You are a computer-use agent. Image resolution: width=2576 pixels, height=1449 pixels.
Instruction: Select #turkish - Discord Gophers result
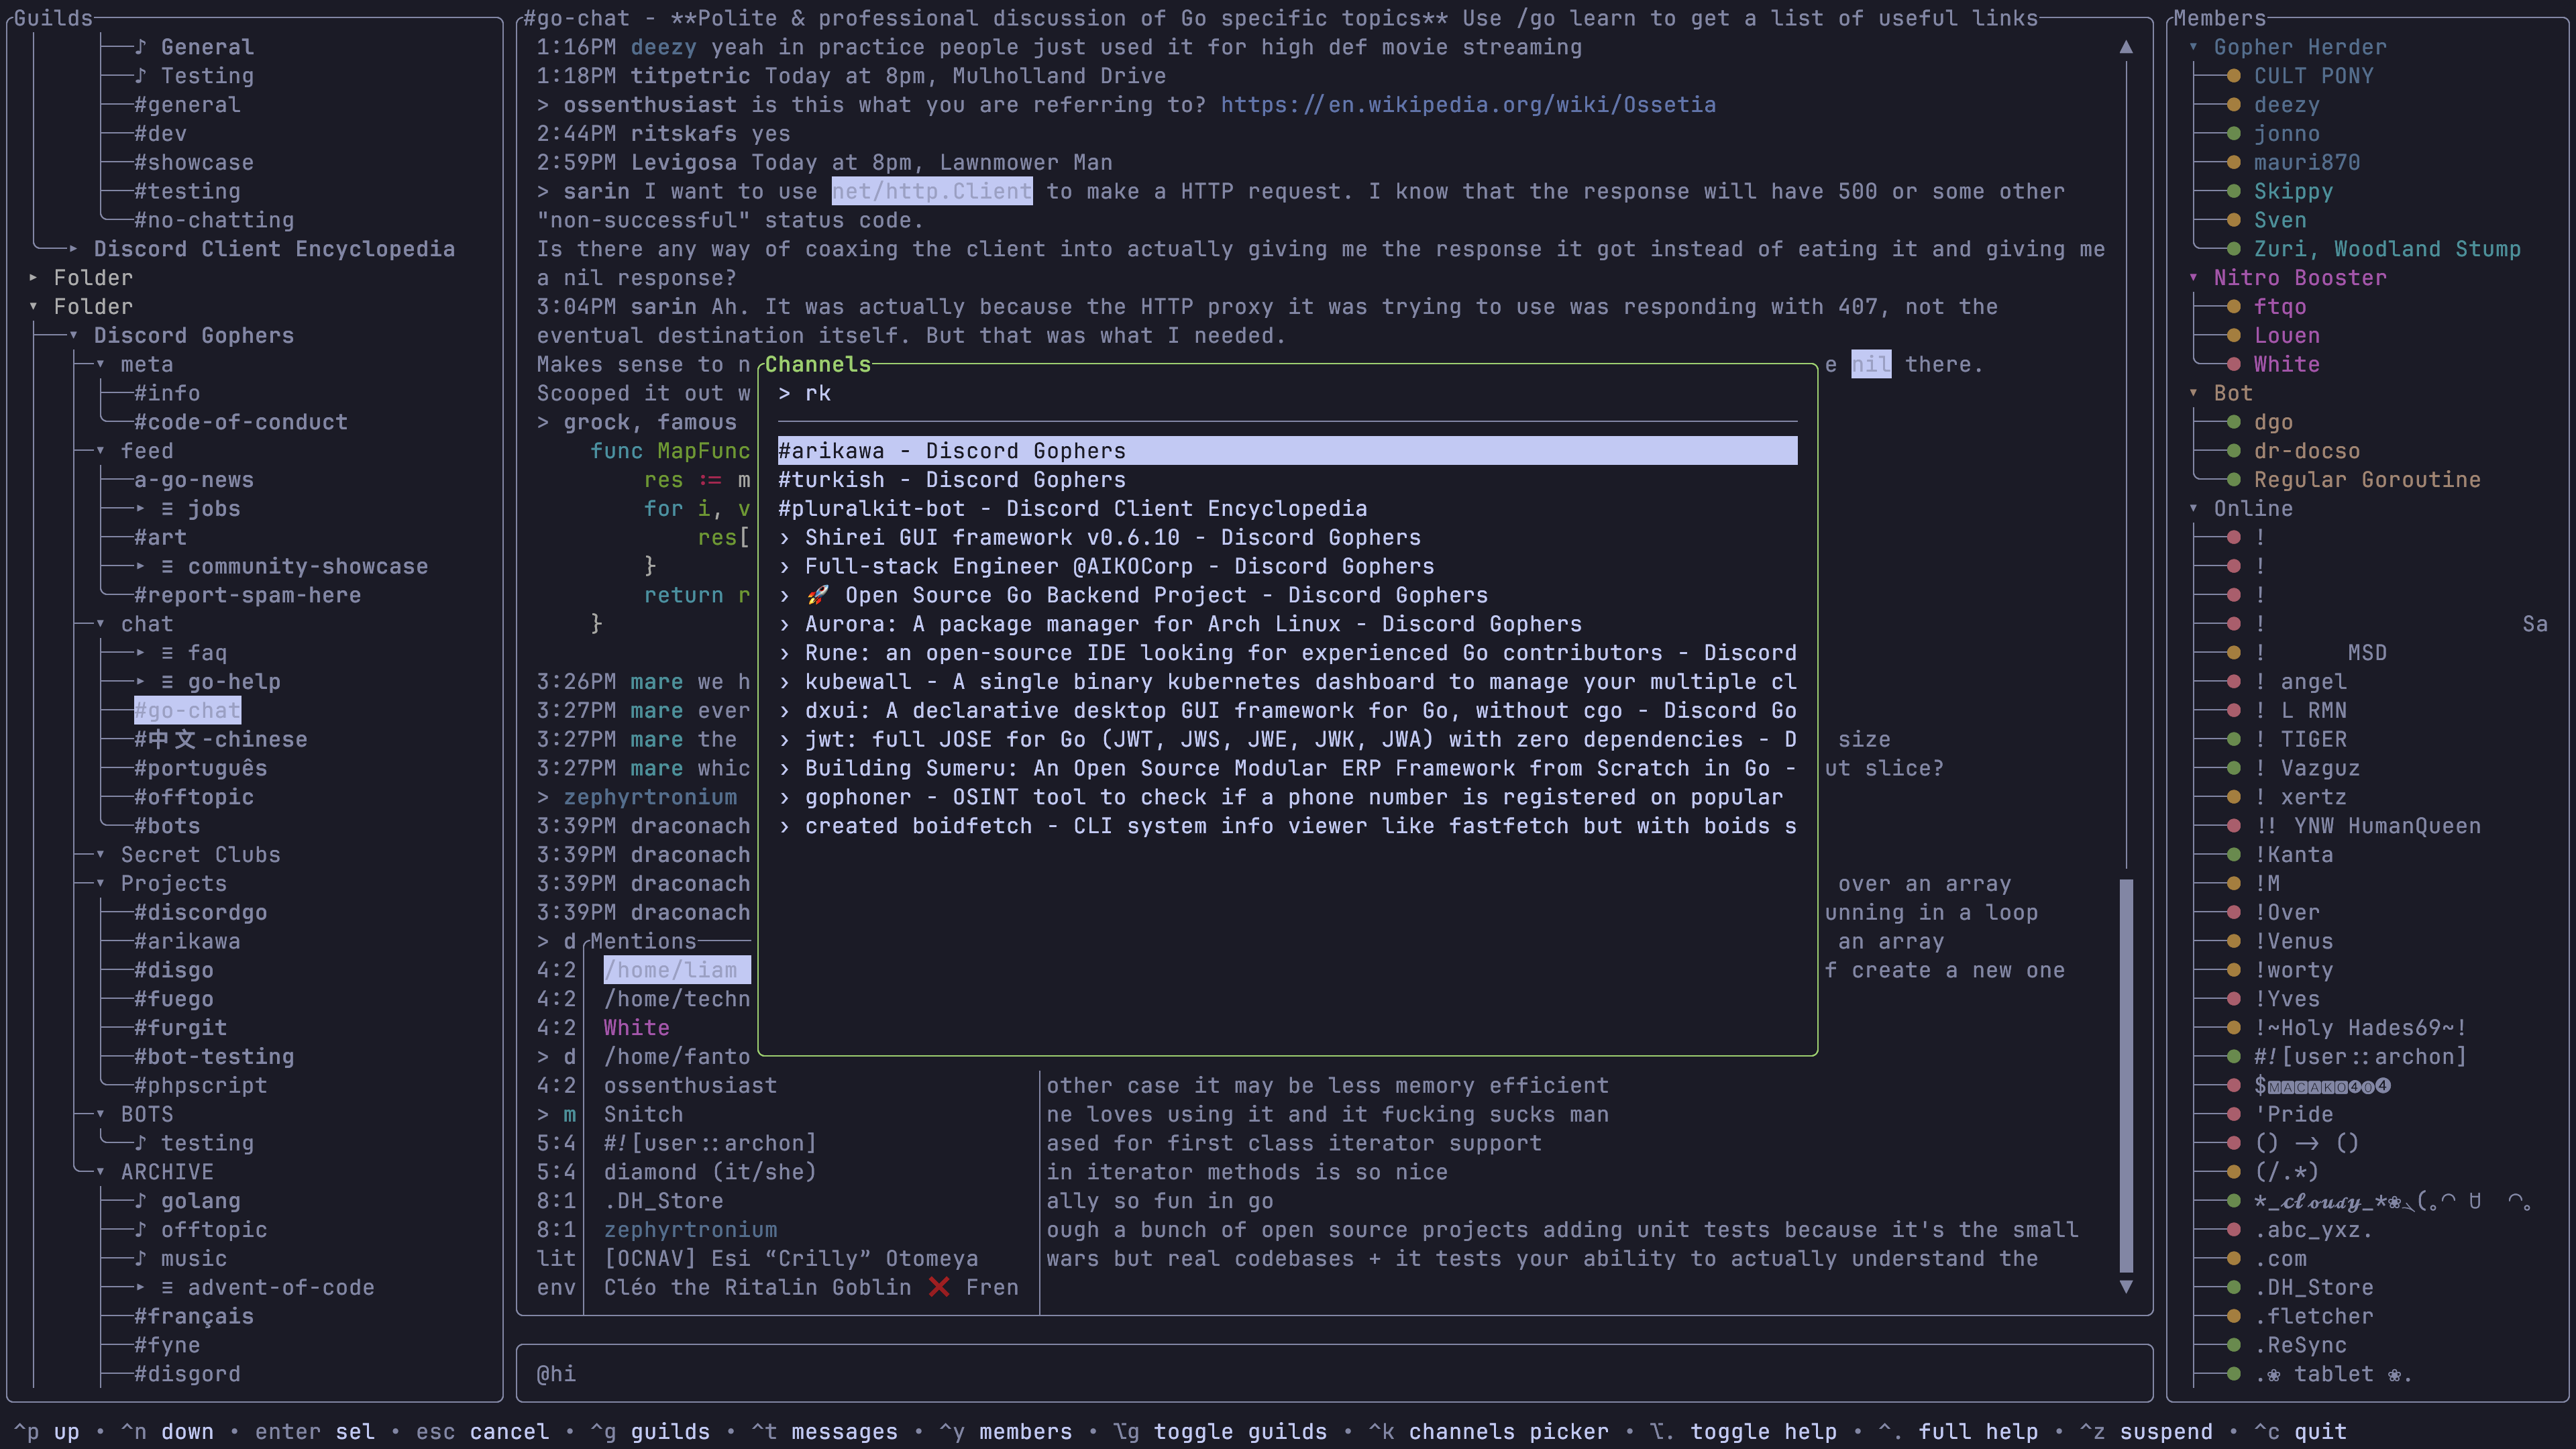(x=1287, y=480)
